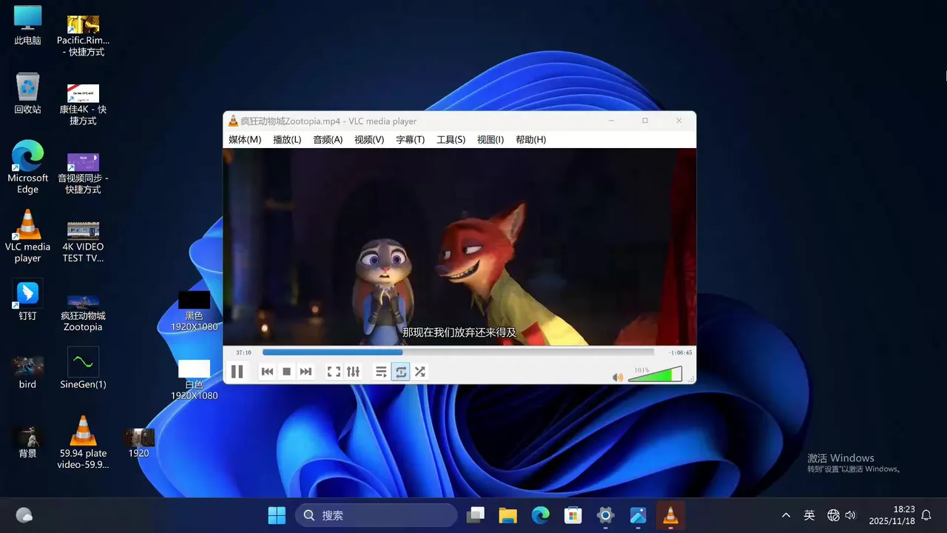Open the 音频(A) menu

(x=328, y=139)
